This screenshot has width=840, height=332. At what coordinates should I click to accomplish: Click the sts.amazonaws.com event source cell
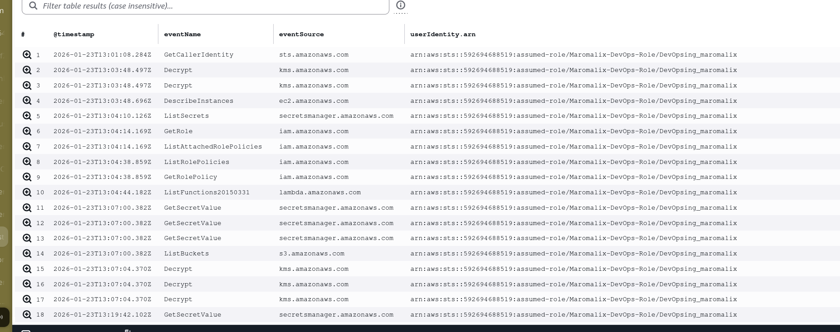click(x=314, y=55)
